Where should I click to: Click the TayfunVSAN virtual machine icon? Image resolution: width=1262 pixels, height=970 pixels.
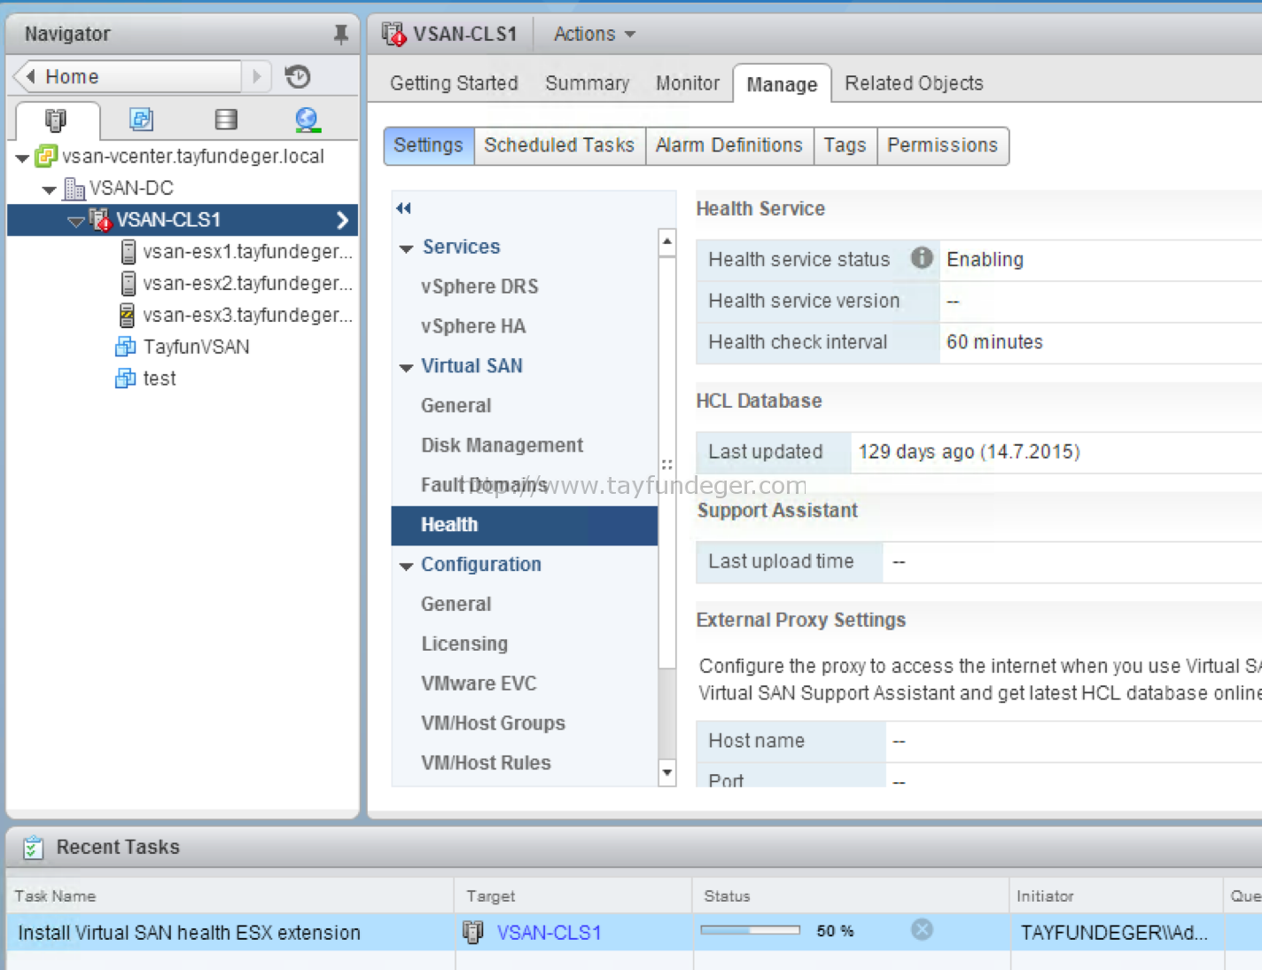(126, 347)
